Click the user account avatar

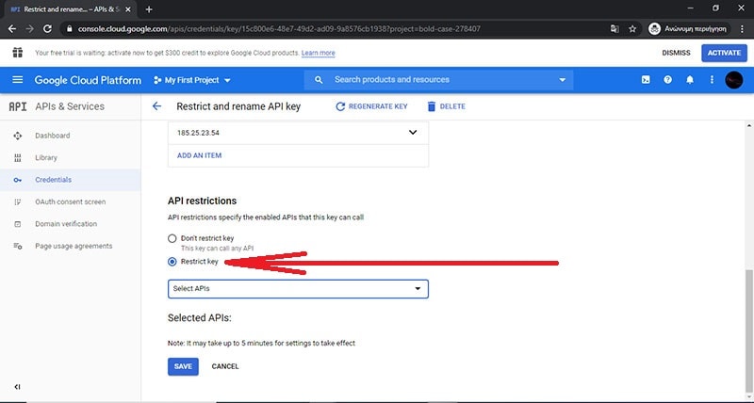734,80
